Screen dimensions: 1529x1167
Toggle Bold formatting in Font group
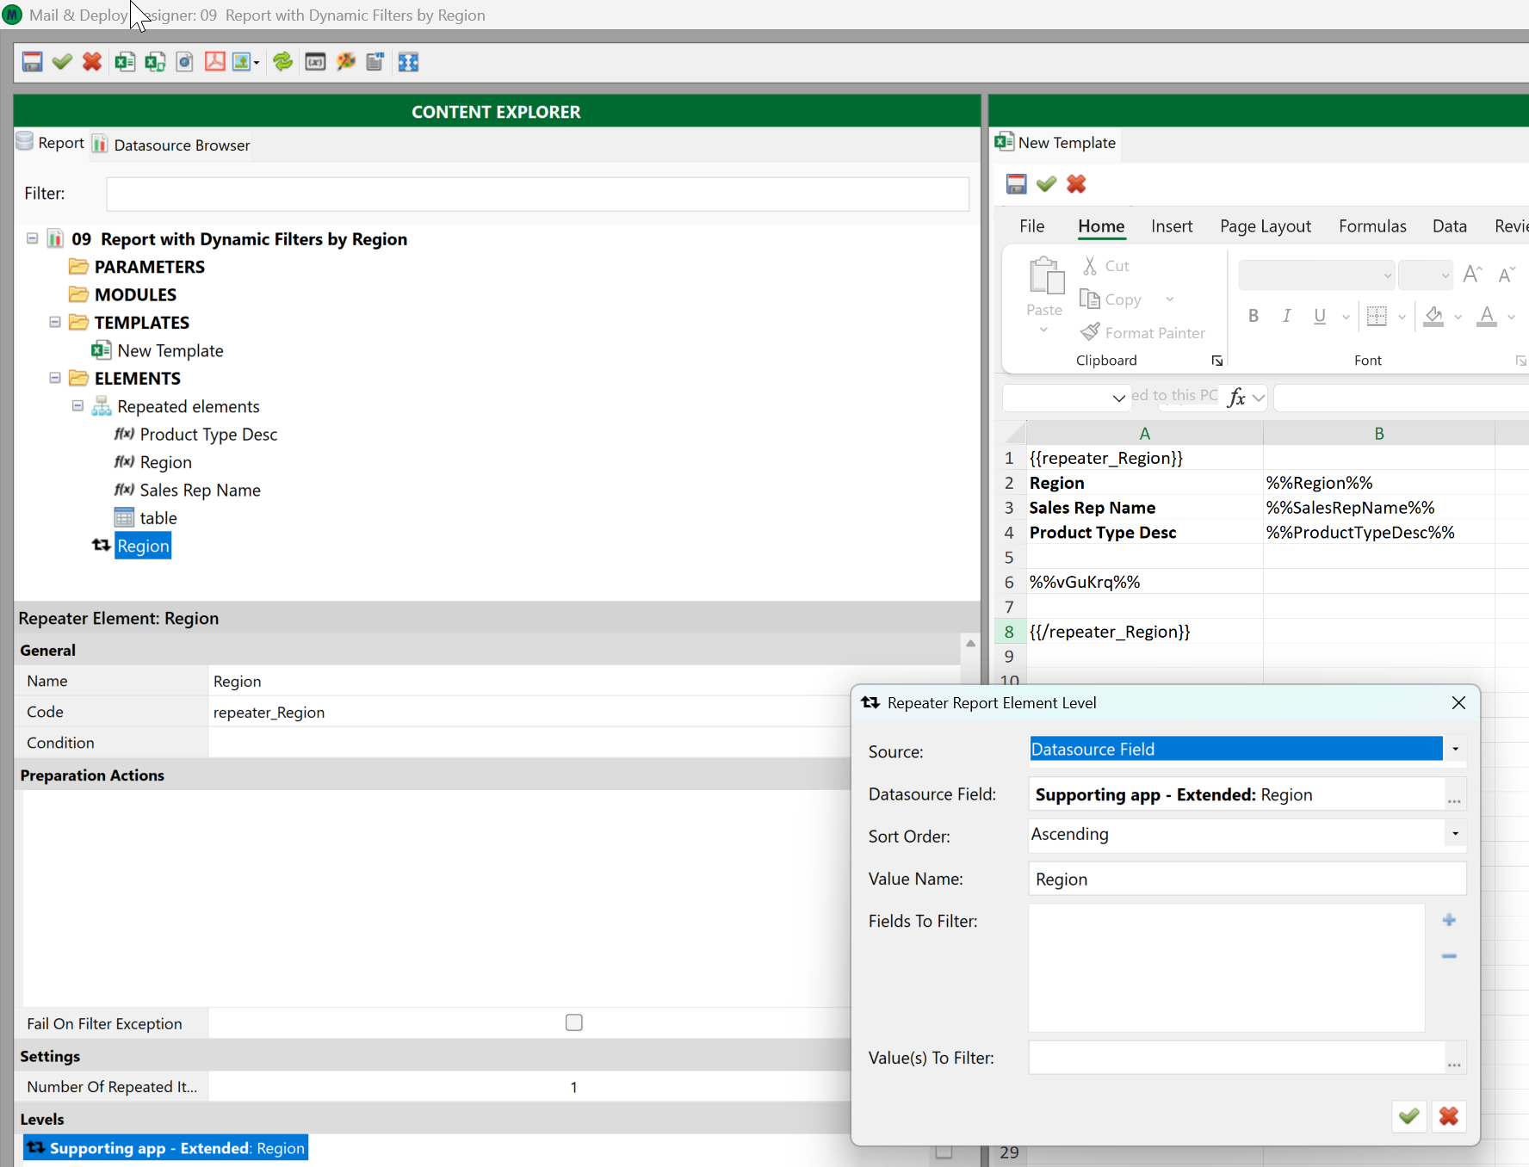pos(1254,316)
